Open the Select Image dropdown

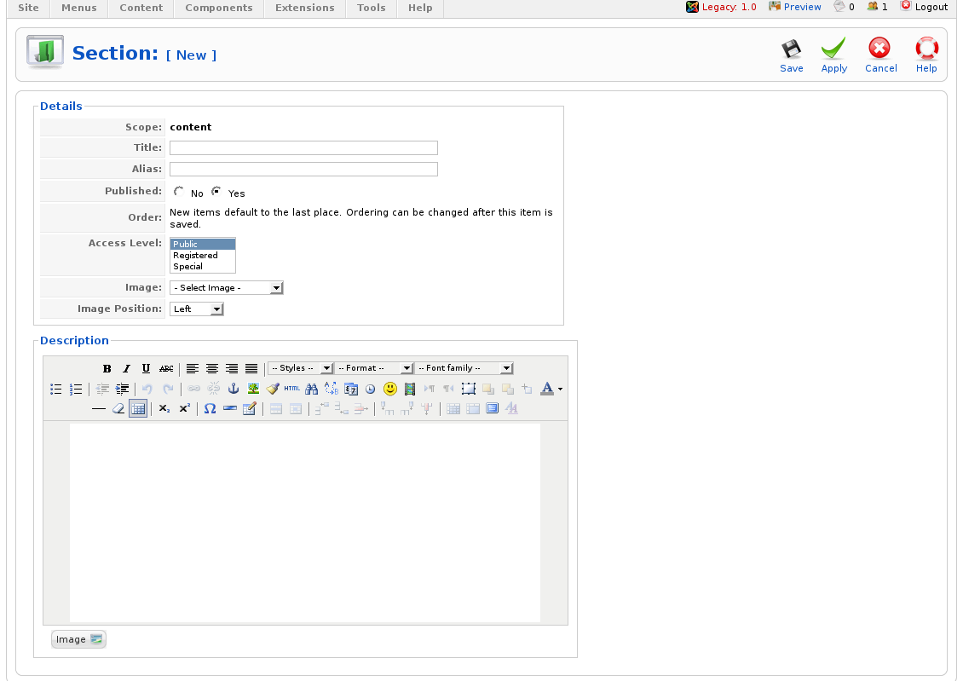226,288
